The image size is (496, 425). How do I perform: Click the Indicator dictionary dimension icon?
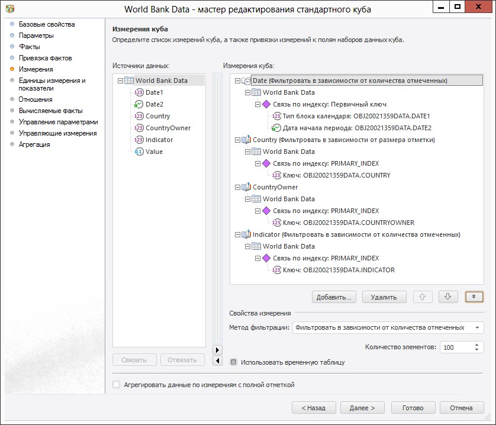click(x=246, y=234)
